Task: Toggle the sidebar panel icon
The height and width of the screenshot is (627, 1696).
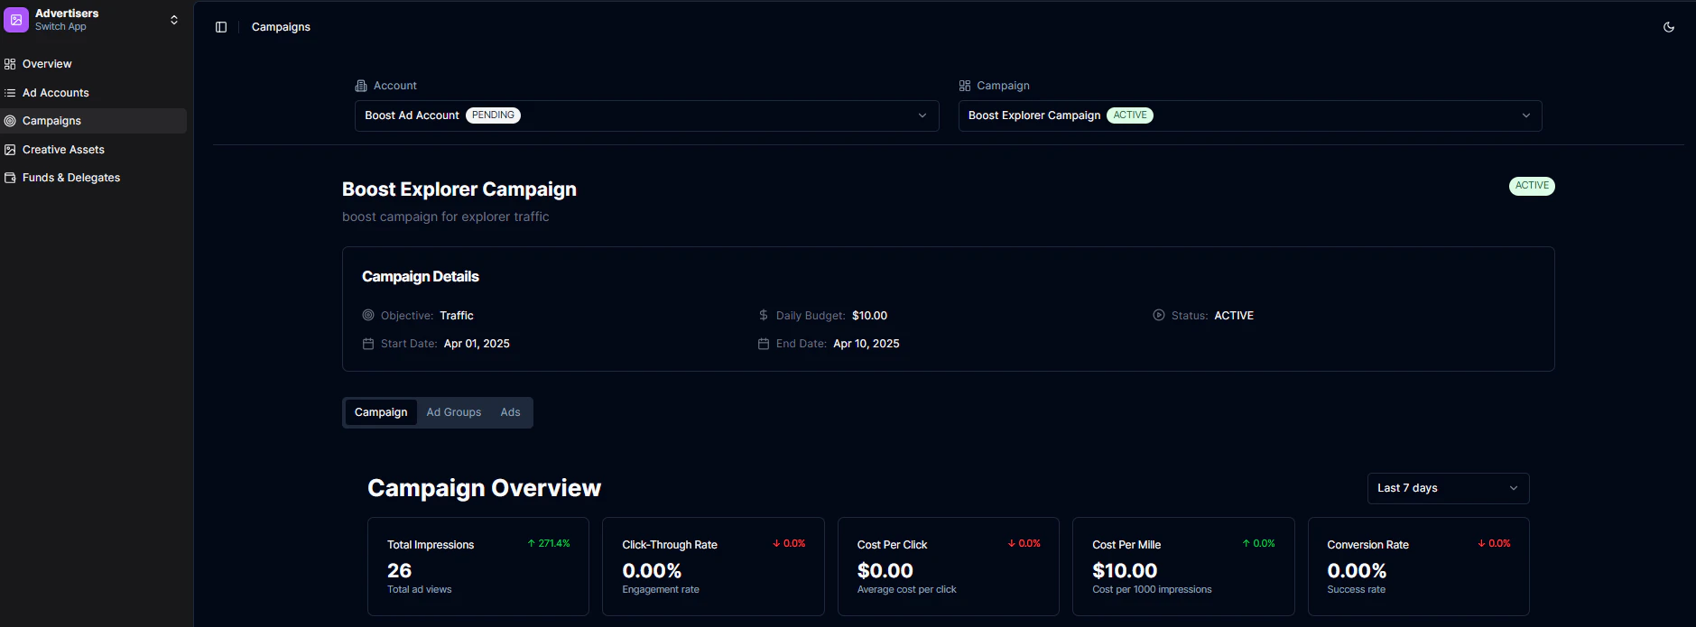Action: coord(221,27)
